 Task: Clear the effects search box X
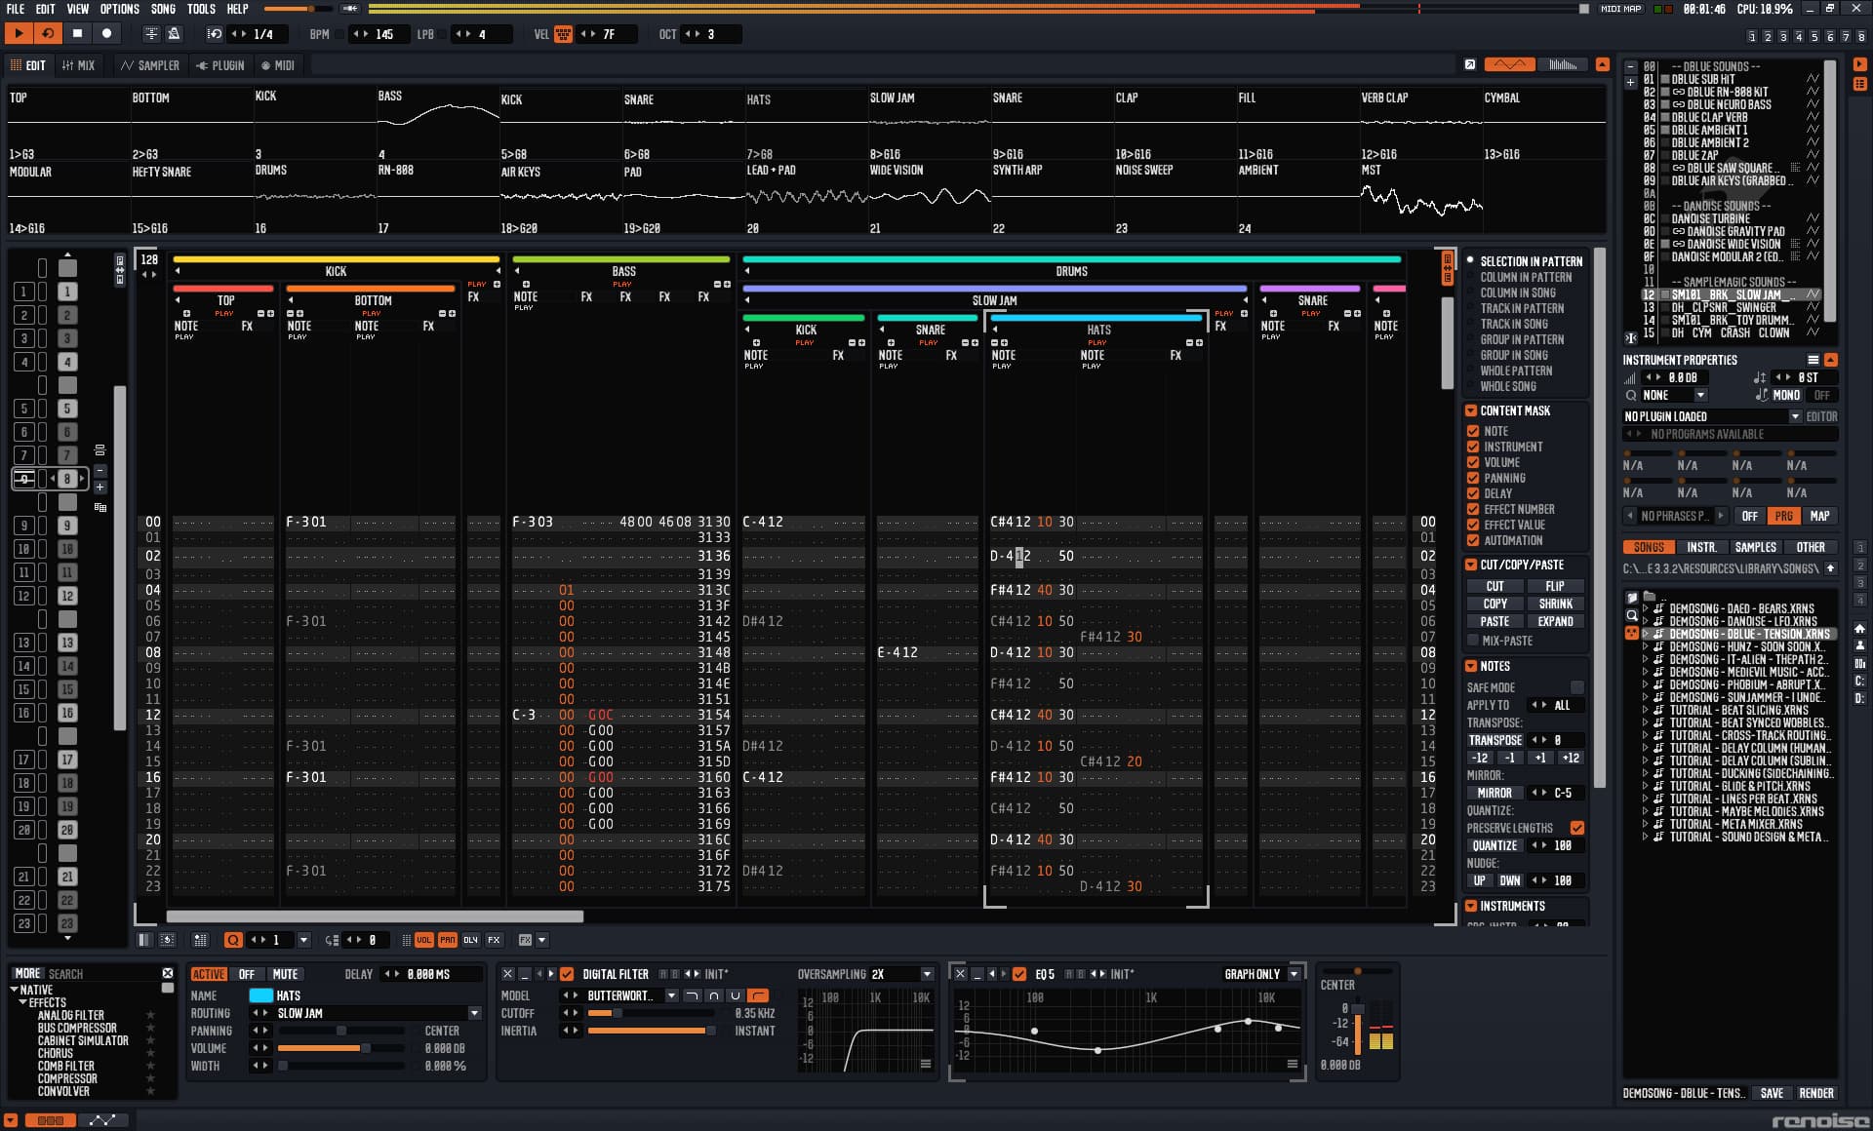(168, 973)
